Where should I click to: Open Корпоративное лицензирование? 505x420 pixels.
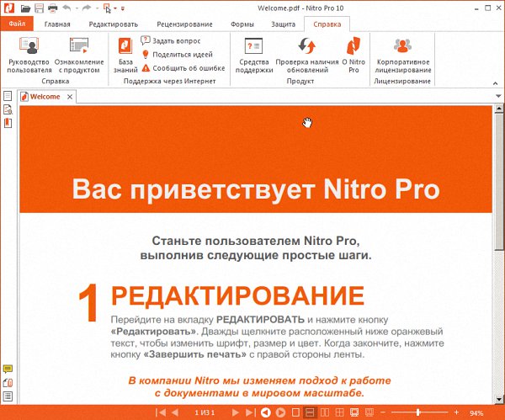402,55
